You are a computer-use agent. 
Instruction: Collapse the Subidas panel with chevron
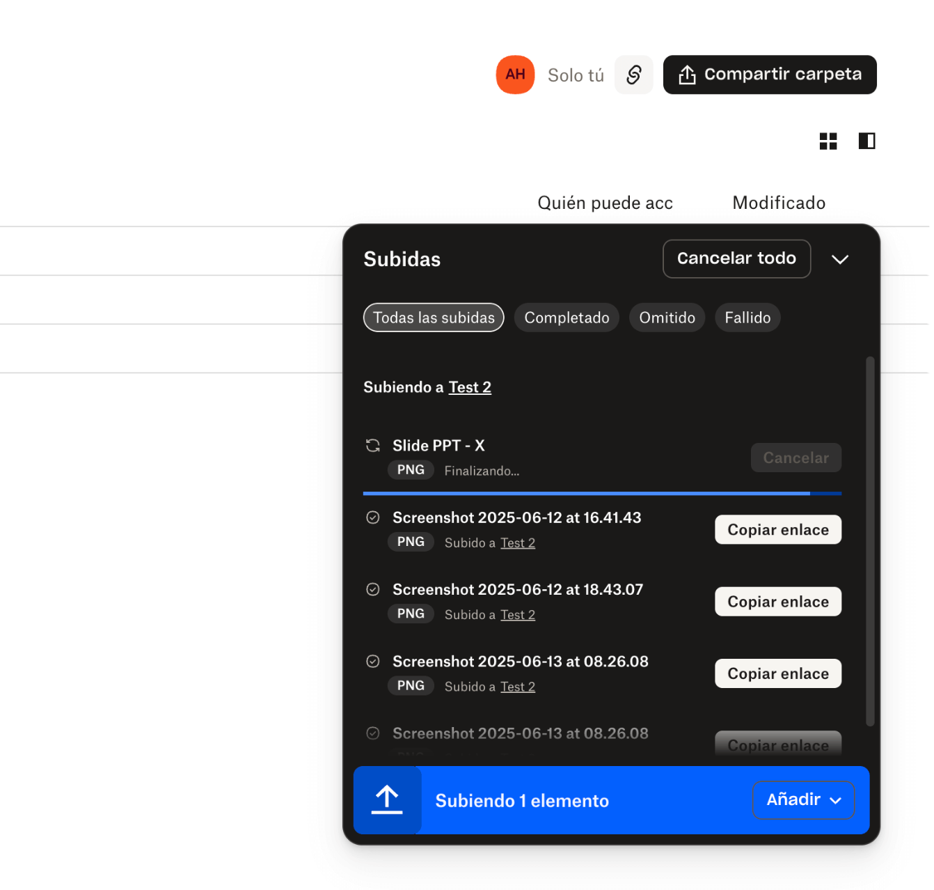pyautogui.click(x=840, y=259)
